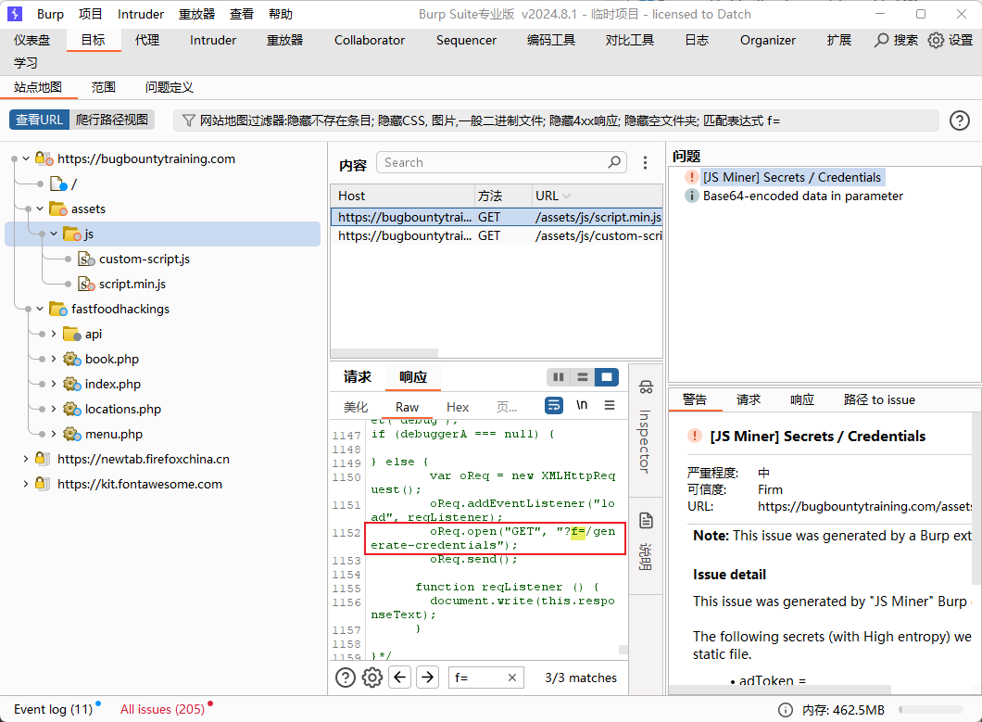Collapse the bugbountytraining.com tree node
Screen dimensions: 982x722
(x=26, y=158)
